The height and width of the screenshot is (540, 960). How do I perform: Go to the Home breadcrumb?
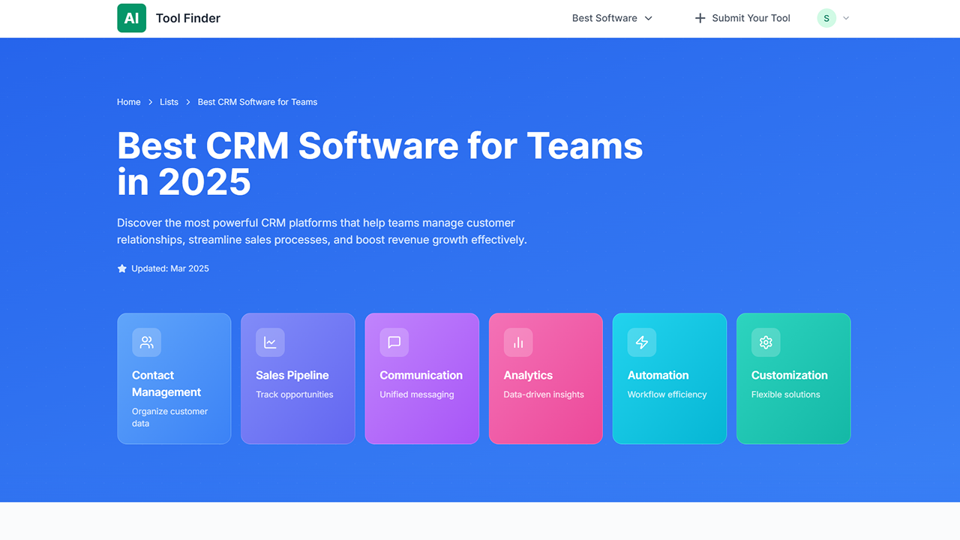pyautogui.click(x=129, y=102)
